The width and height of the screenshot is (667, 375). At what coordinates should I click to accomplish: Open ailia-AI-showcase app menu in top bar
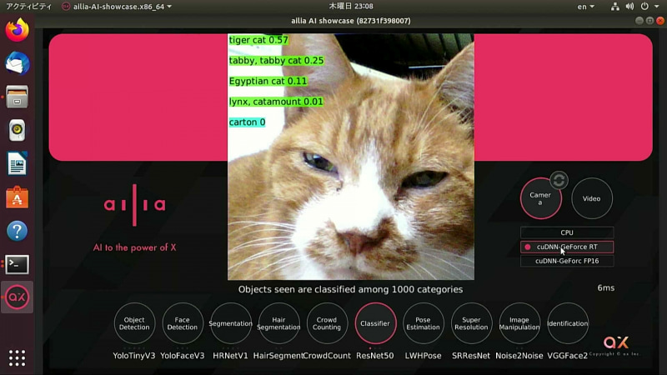point(117,7)
